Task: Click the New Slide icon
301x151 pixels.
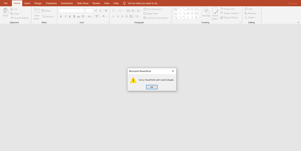Action: click(37, 11)
